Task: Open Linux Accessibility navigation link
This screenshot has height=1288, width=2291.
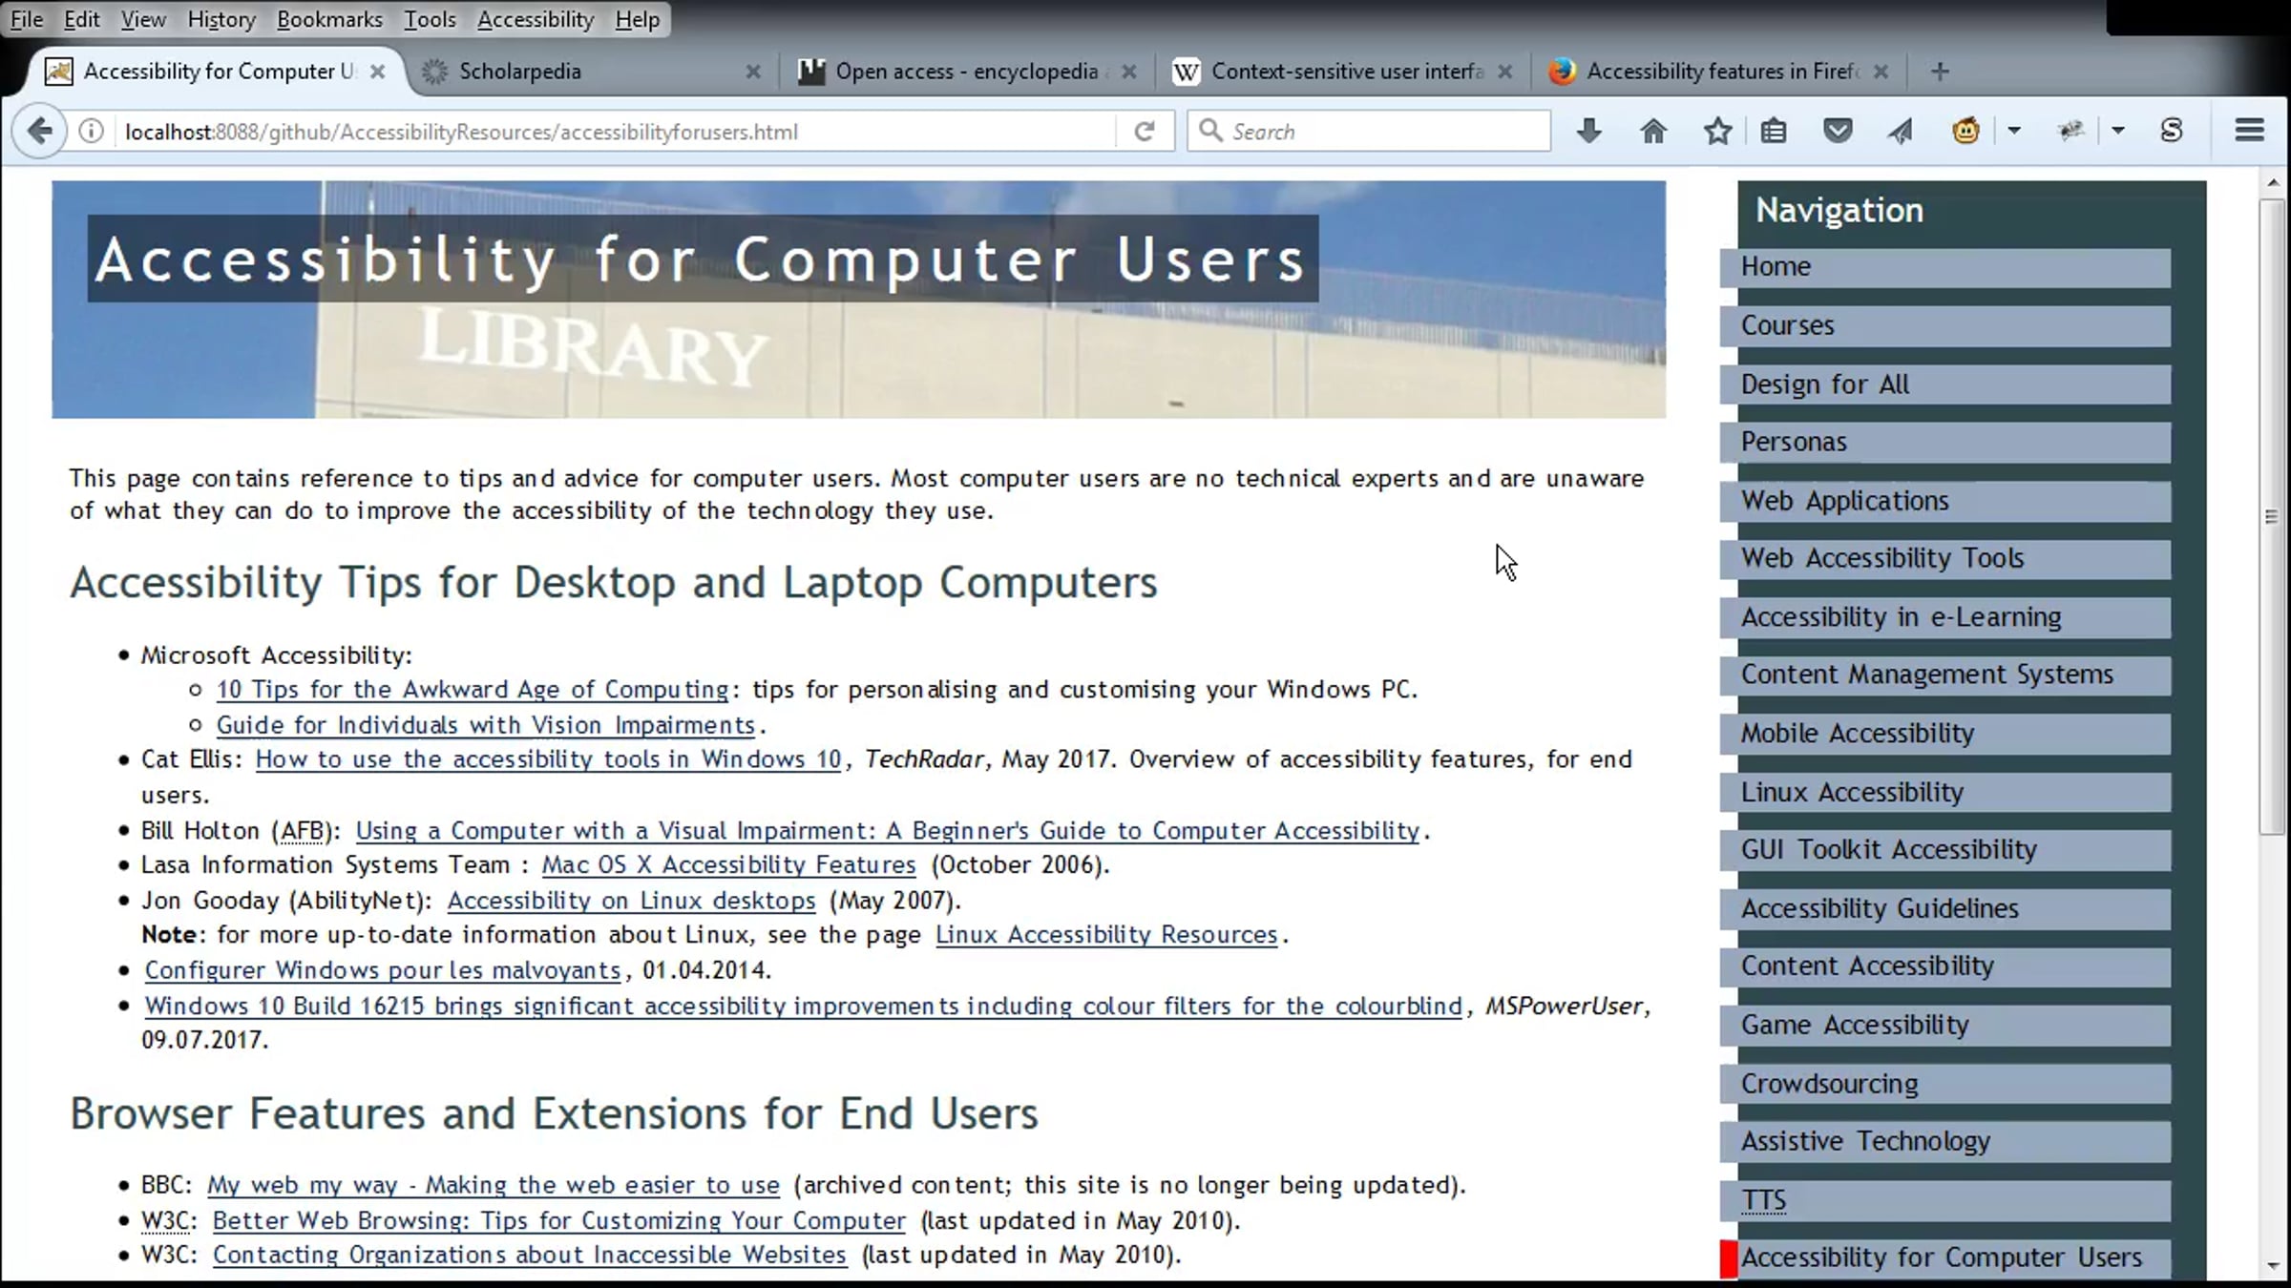Action: (x=1852, y=792)
